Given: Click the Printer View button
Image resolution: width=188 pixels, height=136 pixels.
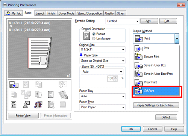Looking at the screenshot, I should tap(23, 116).
